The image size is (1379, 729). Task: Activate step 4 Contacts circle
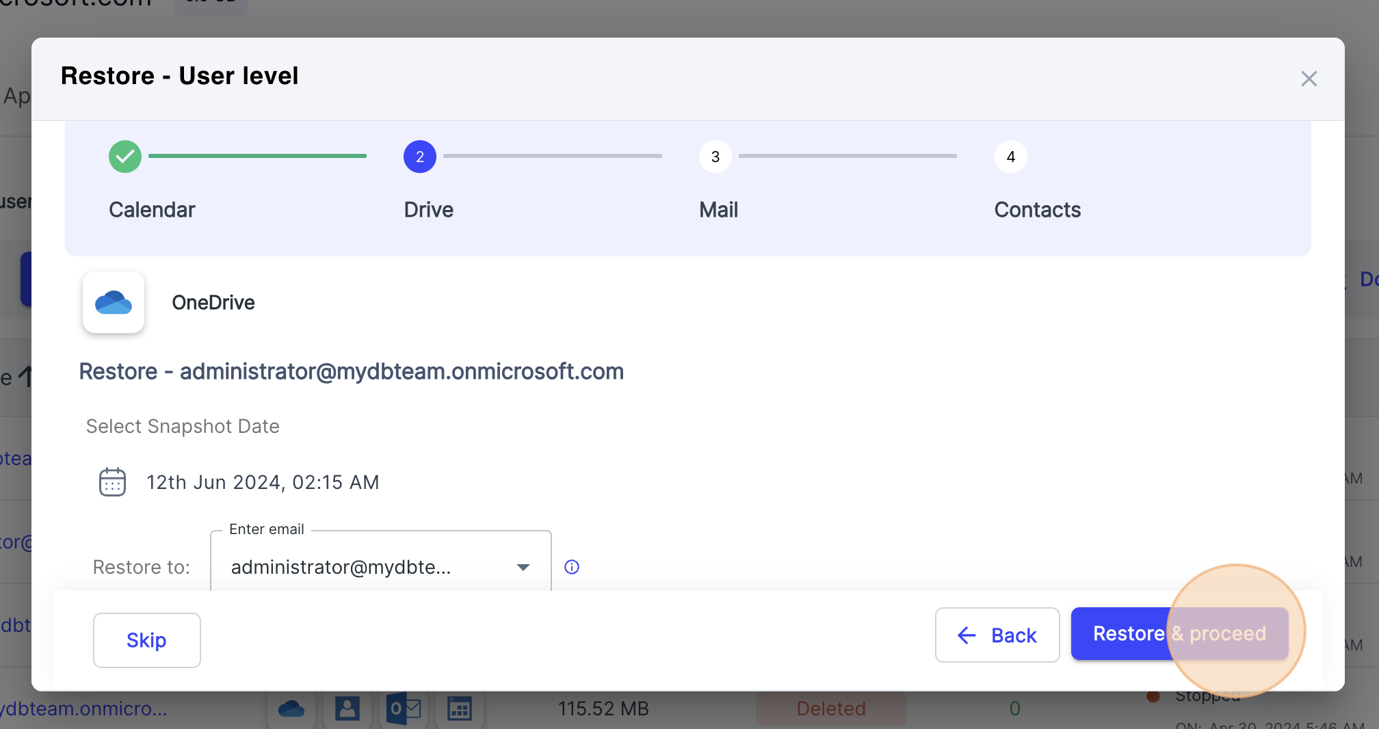[1010, 157]
